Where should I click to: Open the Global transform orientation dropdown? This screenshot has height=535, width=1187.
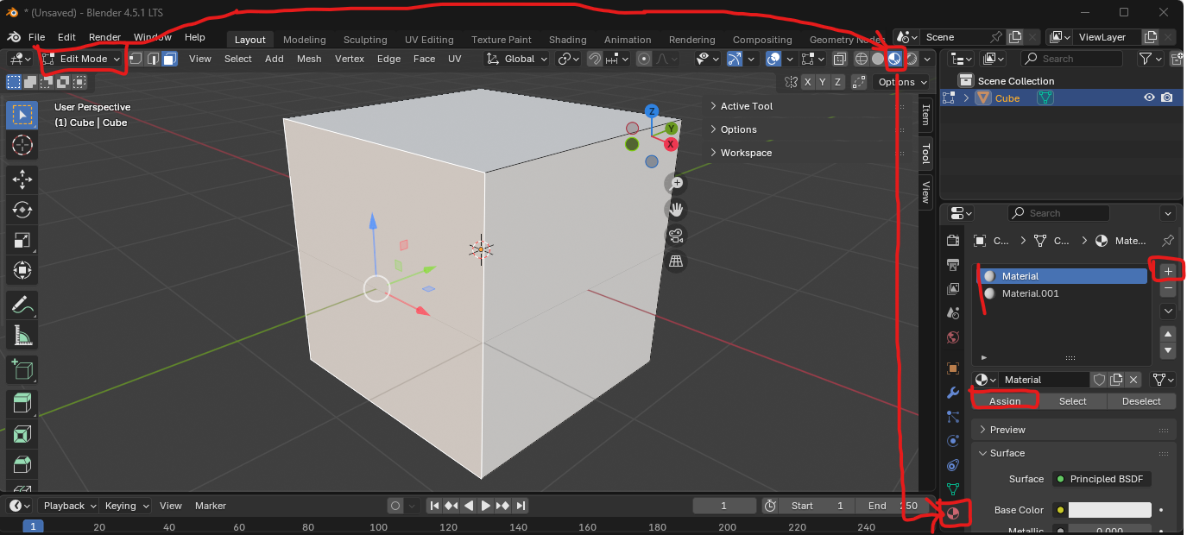point(517,59)
